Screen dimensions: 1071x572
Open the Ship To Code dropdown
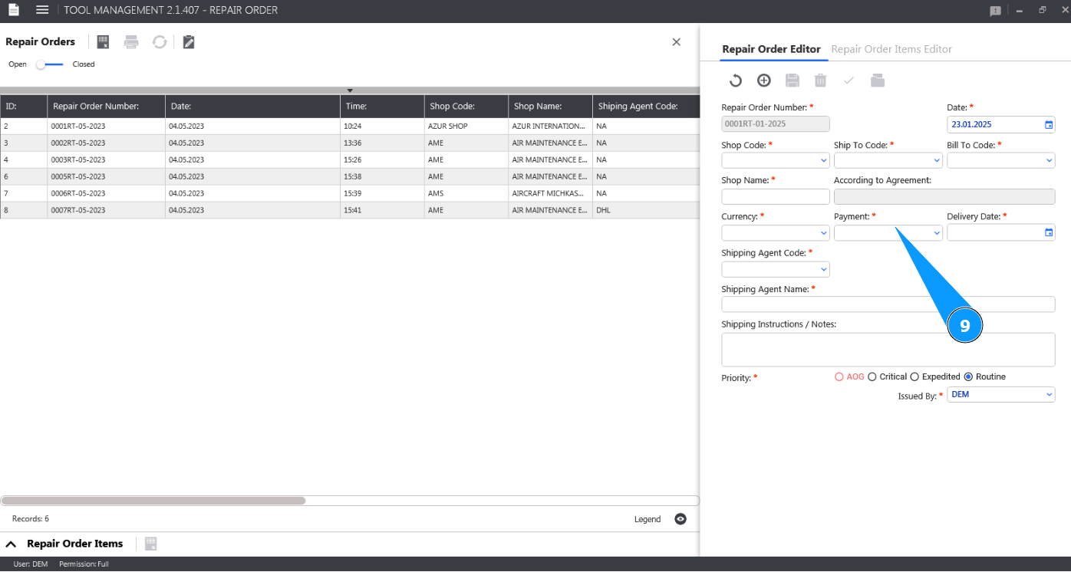pos(888,160)
